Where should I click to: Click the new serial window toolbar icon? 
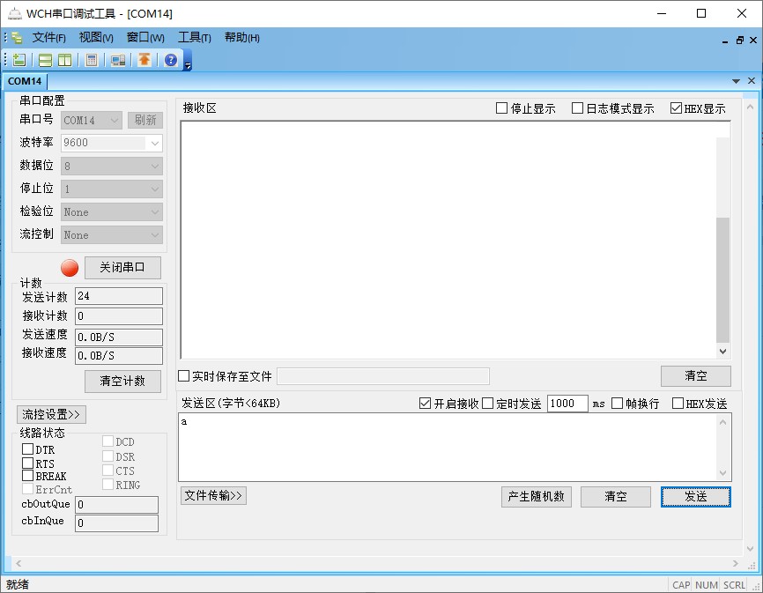(x=19, y=60)
